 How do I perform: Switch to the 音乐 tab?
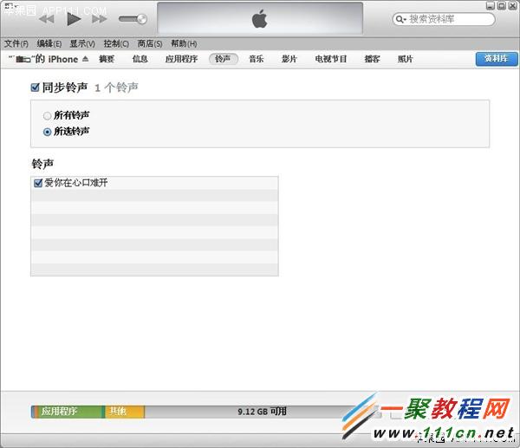(256, 59)
